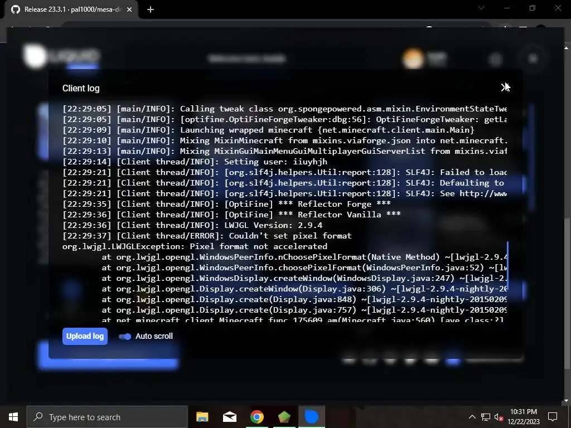Click the 'Reflector Forge' OptiFine log line
Viewport: 571px width, 428px height.
click(x=226, y=204)
